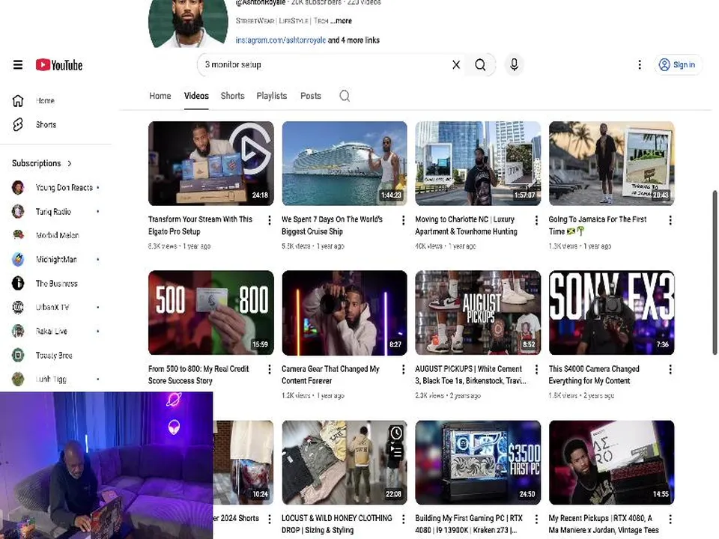Play the Charlotte NC apartment video thumbnail
The height and width of the screenshot is (539, 719).
(478, 163)
